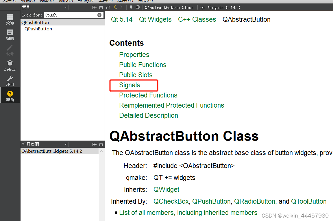Close the open pages side panel

(x=101, y=144)
